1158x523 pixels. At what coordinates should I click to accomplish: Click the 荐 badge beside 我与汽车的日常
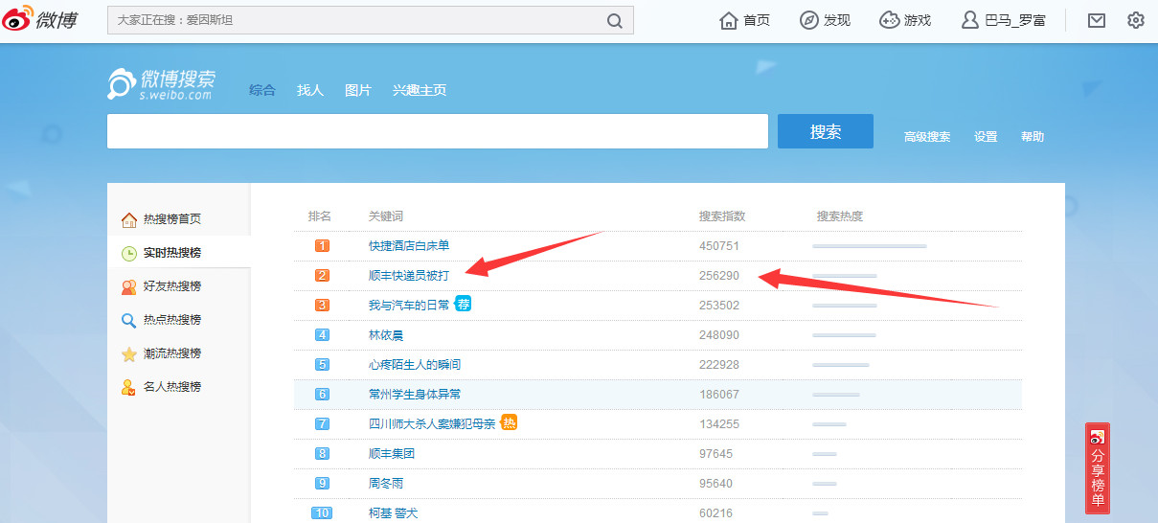[x=464, y=304]
